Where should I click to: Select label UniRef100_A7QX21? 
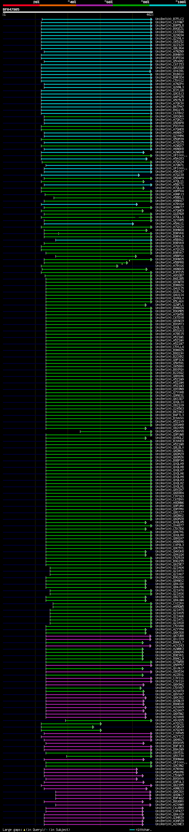click(169, 723)
